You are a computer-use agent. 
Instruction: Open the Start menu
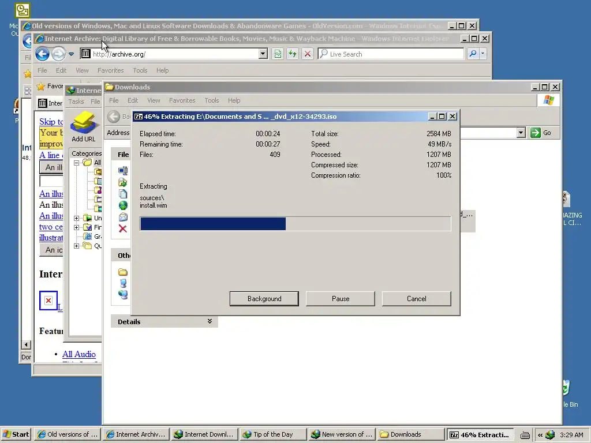tap(16, 434)
